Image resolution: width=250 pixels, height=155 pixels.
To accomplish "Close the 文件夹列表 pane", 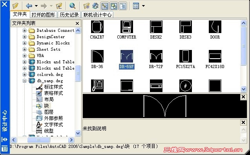I will 77,23.
